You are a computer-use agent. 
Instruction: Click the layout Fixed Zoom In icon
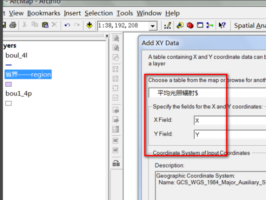(x=116, y=69)
